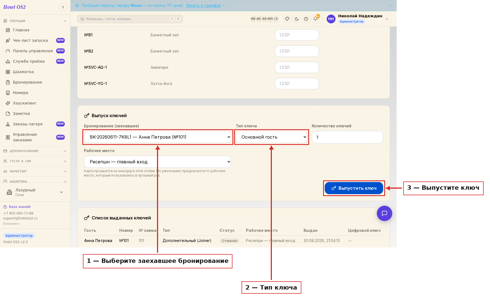Click Анна Петрова in the keys list
The width and height of the screenshot is (490, 300).
98,241
